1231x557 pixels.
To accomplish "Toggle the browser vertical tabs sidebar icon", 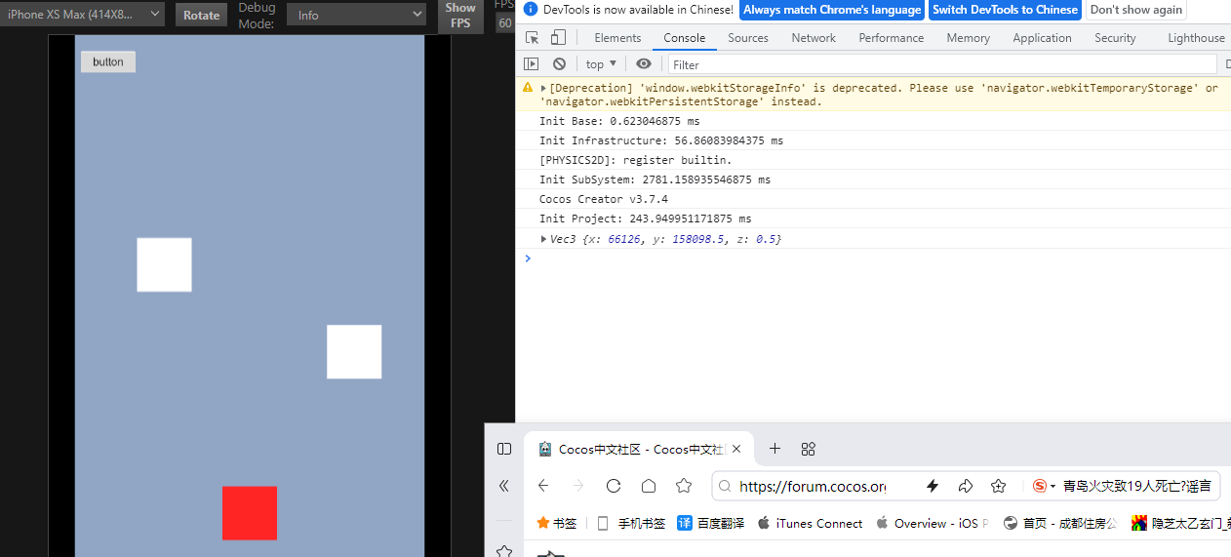I will coord(504,449).
